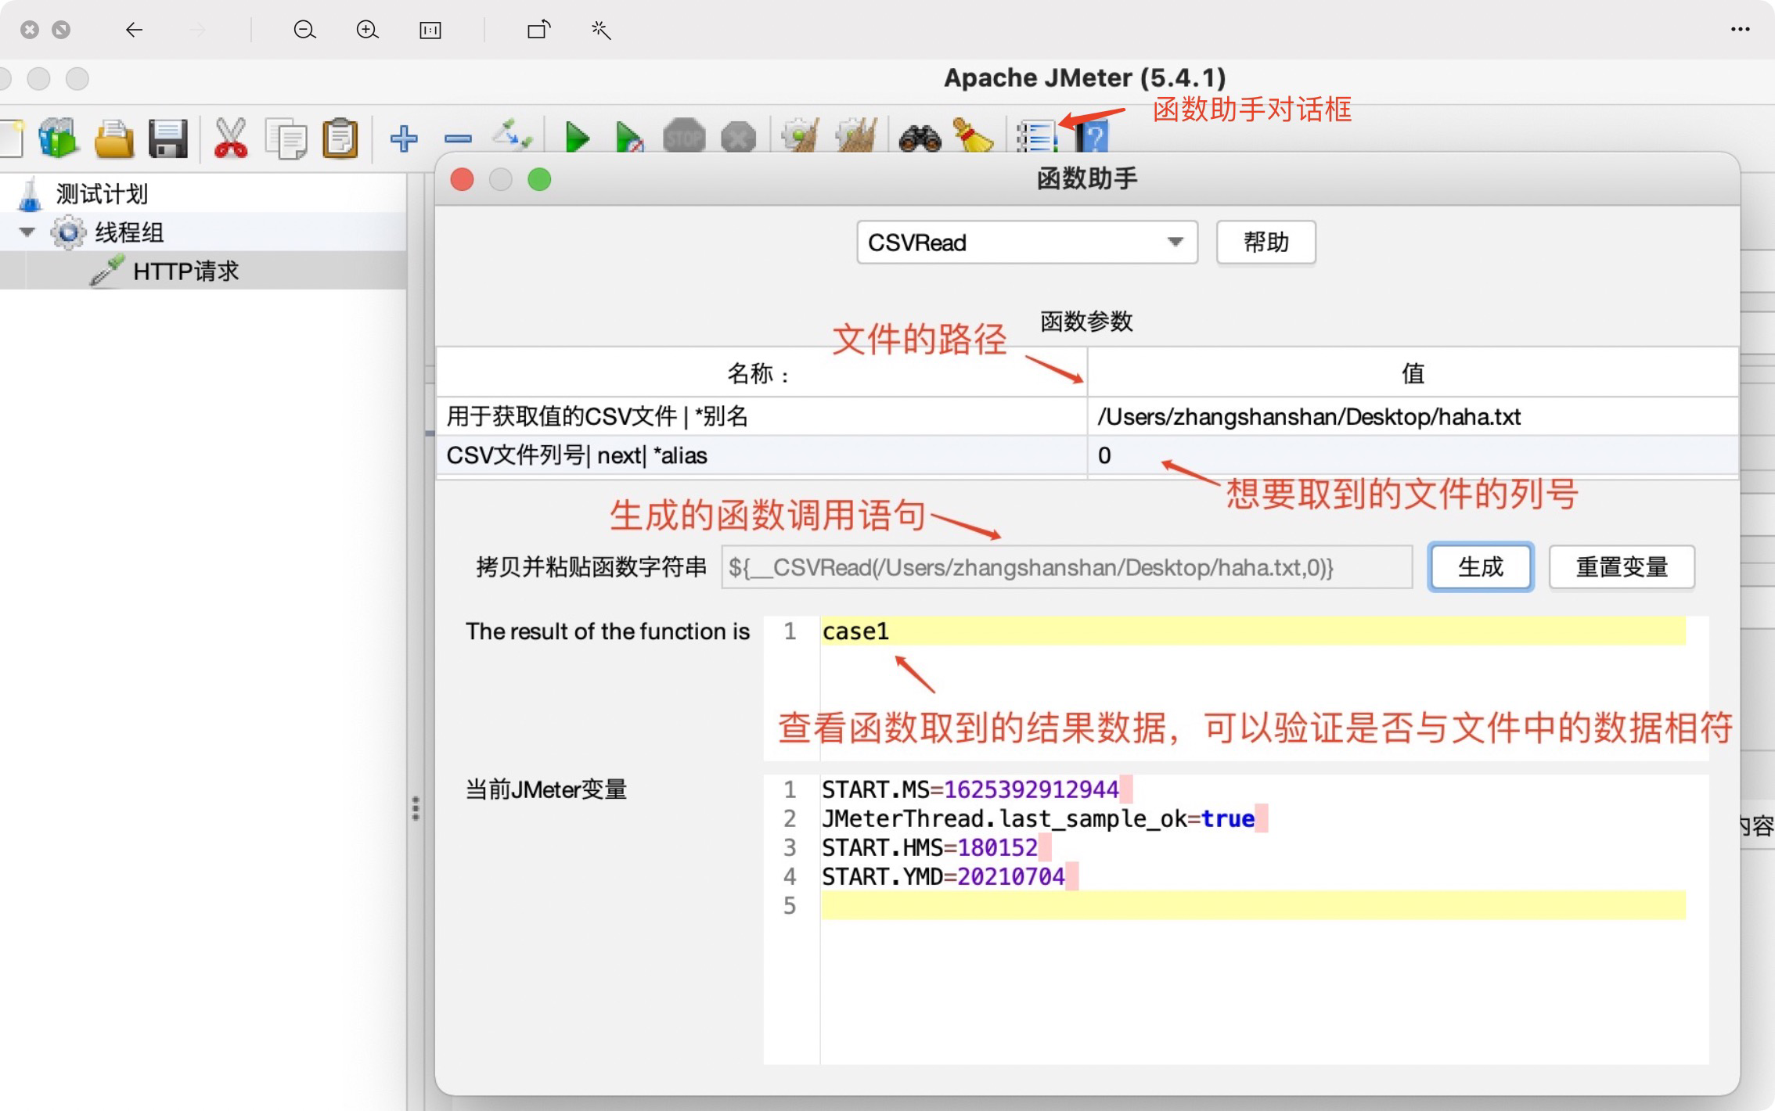Cut the selected element using the scissors icon
Screen dimensions: 1775x1111
tap(230, 138)
